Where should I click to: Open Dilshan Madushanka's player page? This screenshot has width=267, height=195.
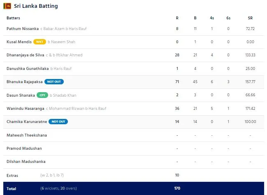coord(26,162)
